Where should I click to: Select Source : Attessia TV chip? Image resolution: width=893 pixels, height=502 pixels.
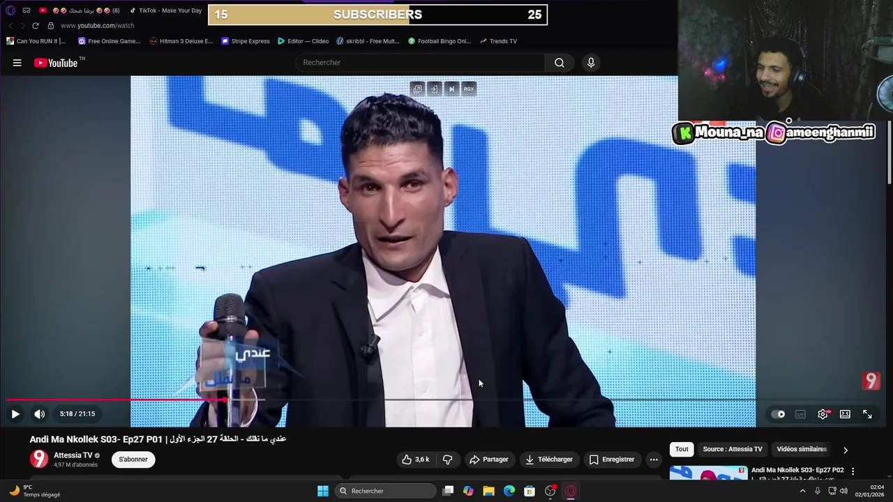(733, 450)
